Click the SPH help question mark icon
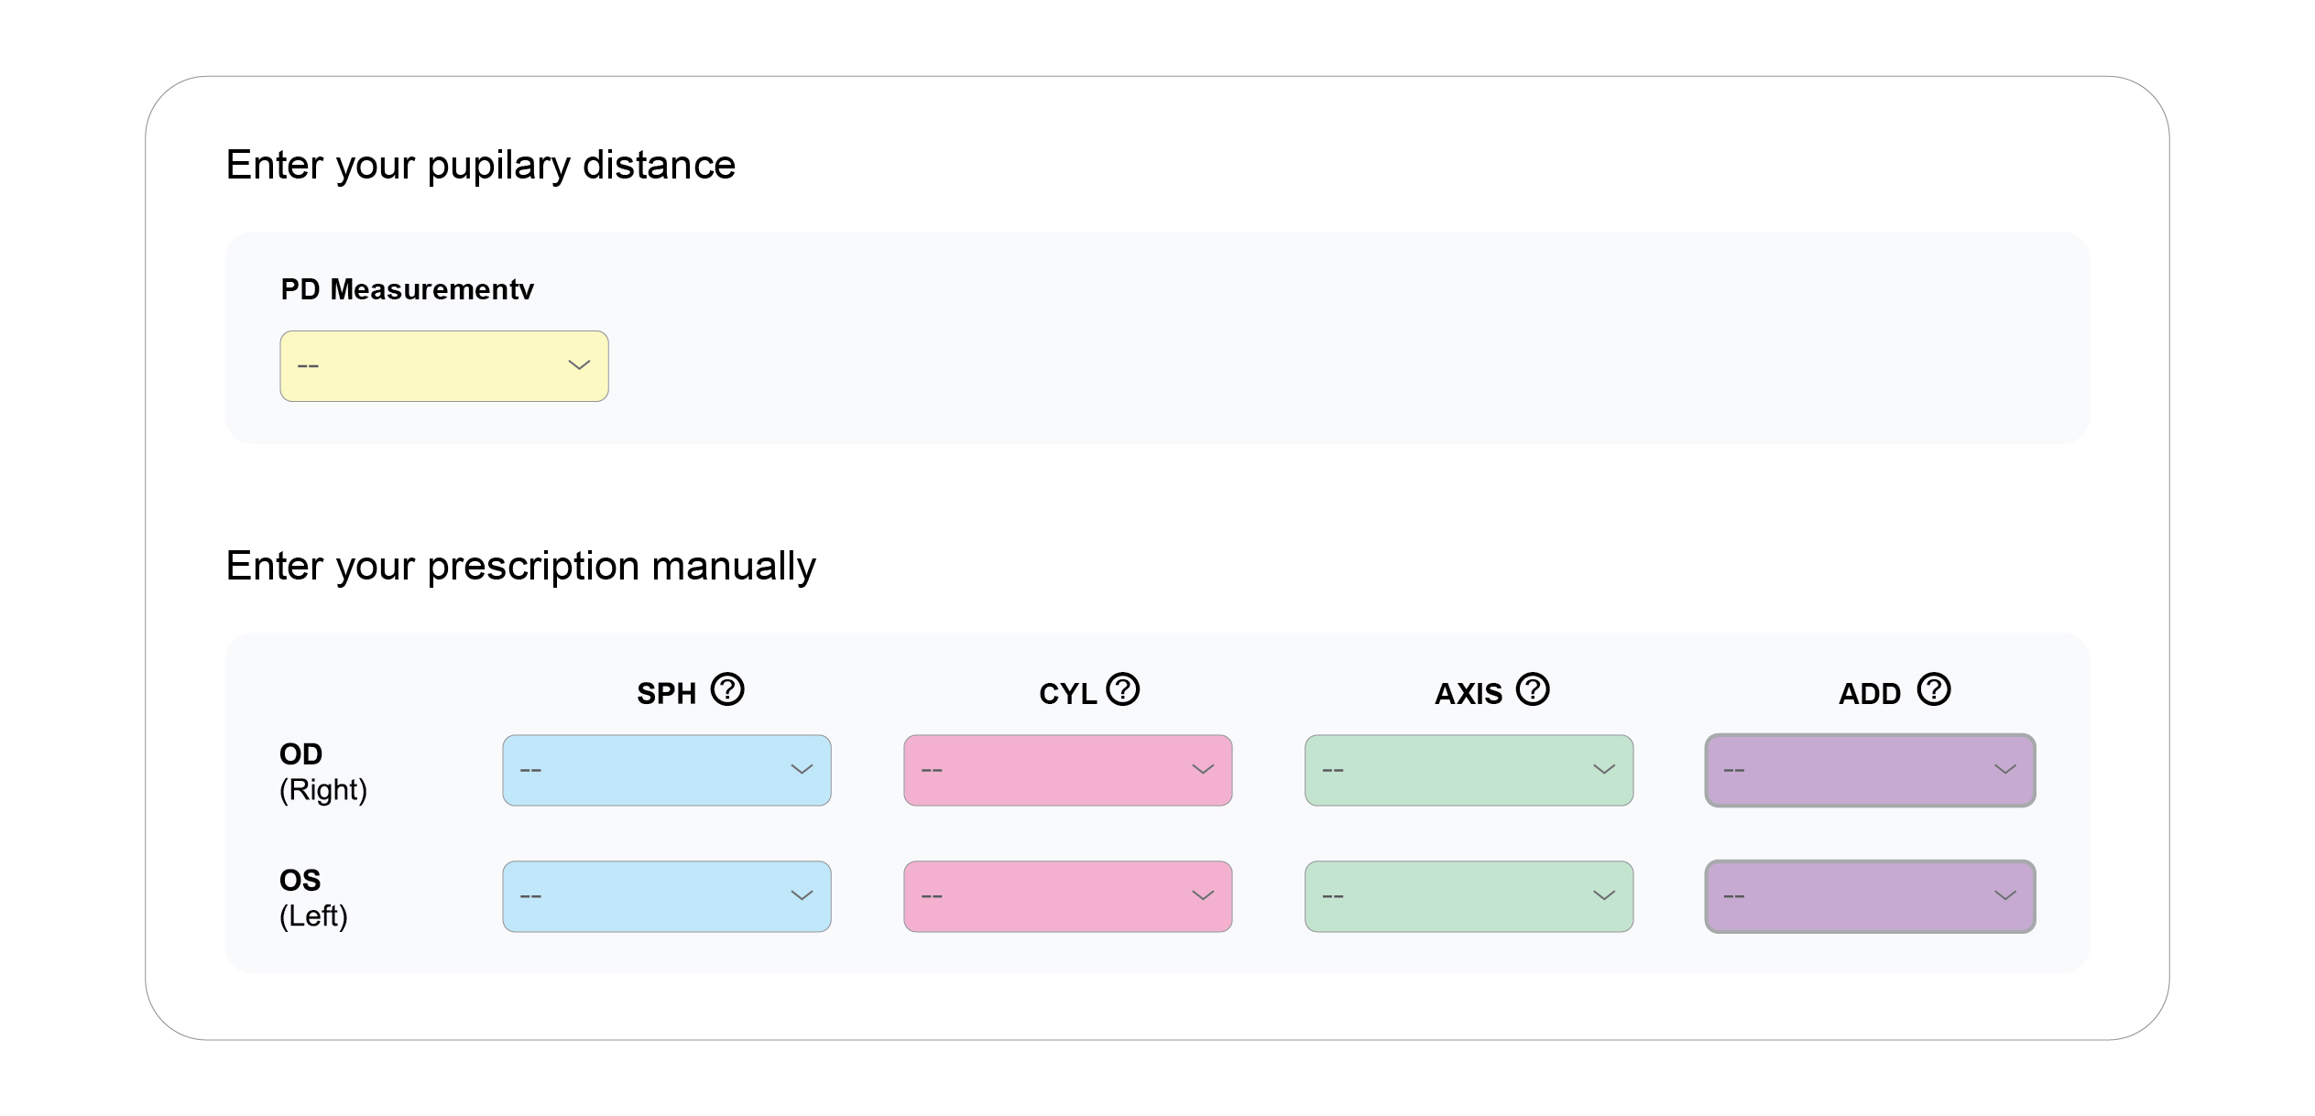The width and height of the screenshot is (2315, 1116). click(727, 689)
